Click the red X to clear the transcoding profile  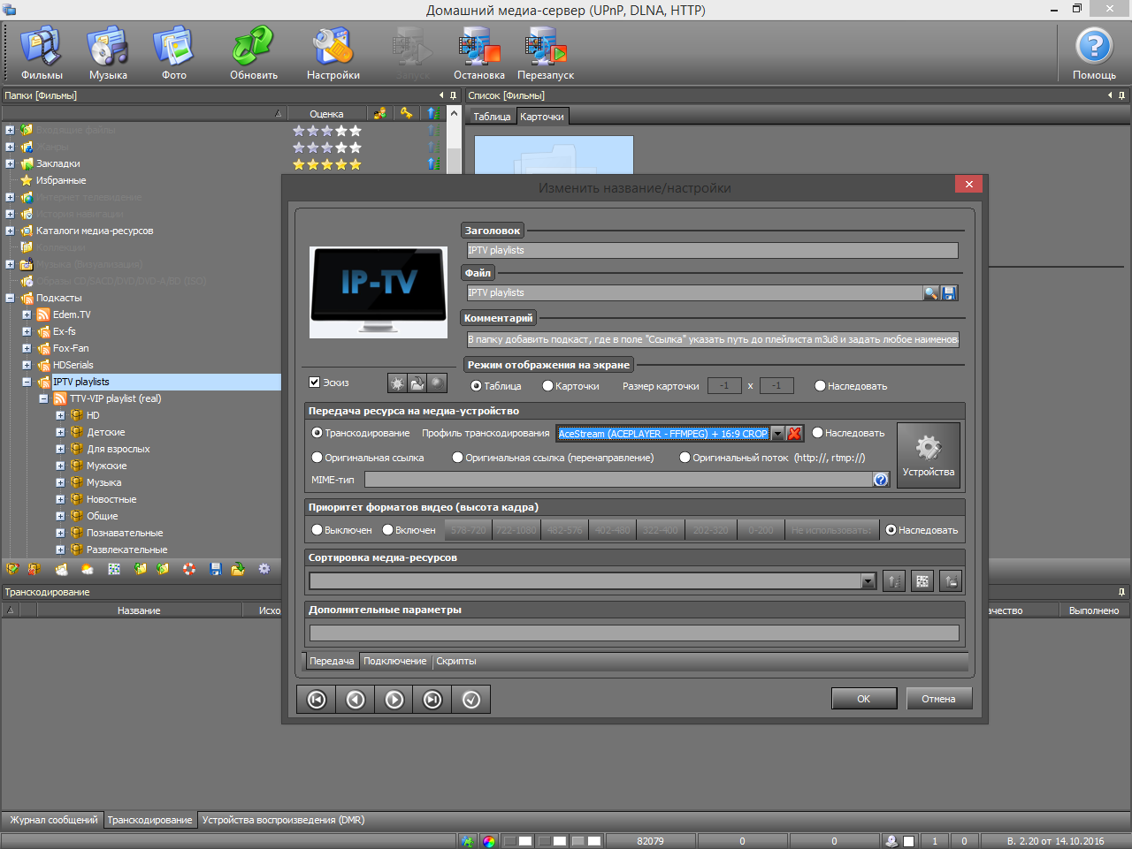pos(794,434)
